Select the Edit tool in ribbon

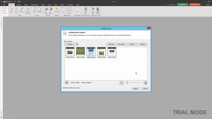point(4,10)
